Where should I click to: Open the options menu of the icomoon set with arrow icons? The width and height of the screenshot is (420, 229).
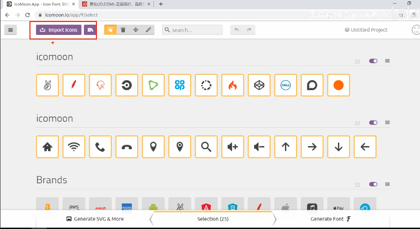click(387, 122)
